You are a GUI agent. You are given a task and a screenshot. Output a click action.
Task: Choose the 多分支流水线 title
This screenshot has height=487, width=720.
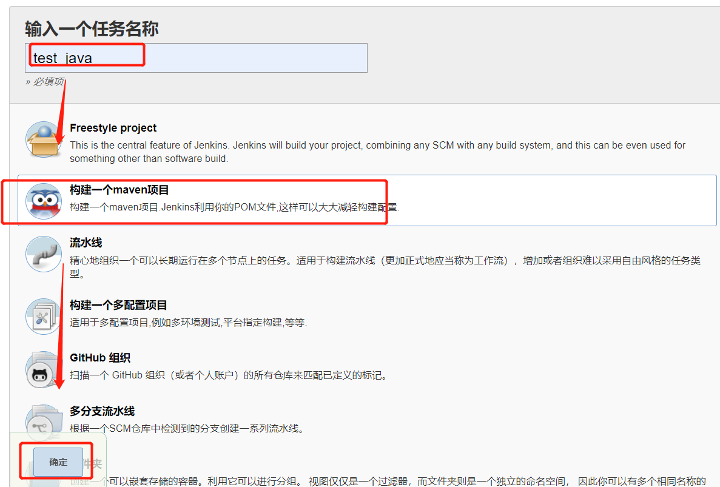pos(103,411)
